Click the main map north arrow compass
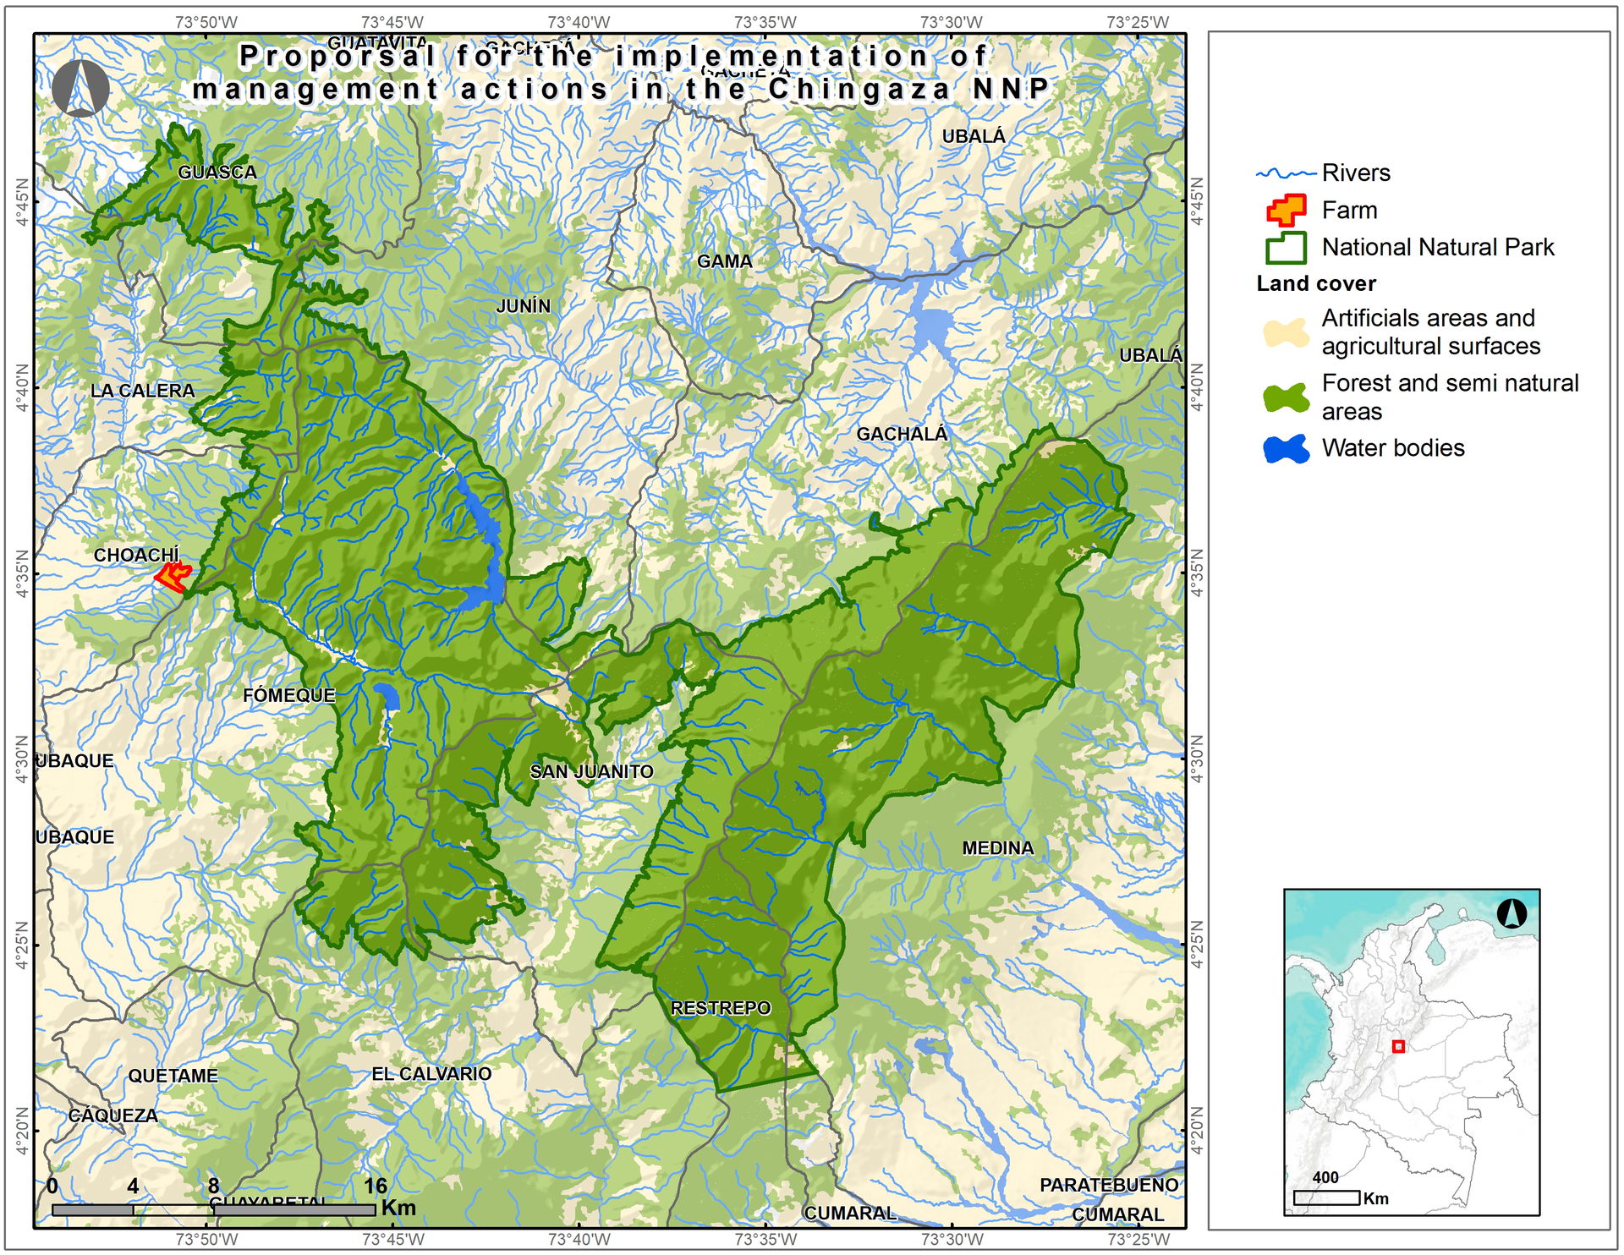 coord(80,89)
